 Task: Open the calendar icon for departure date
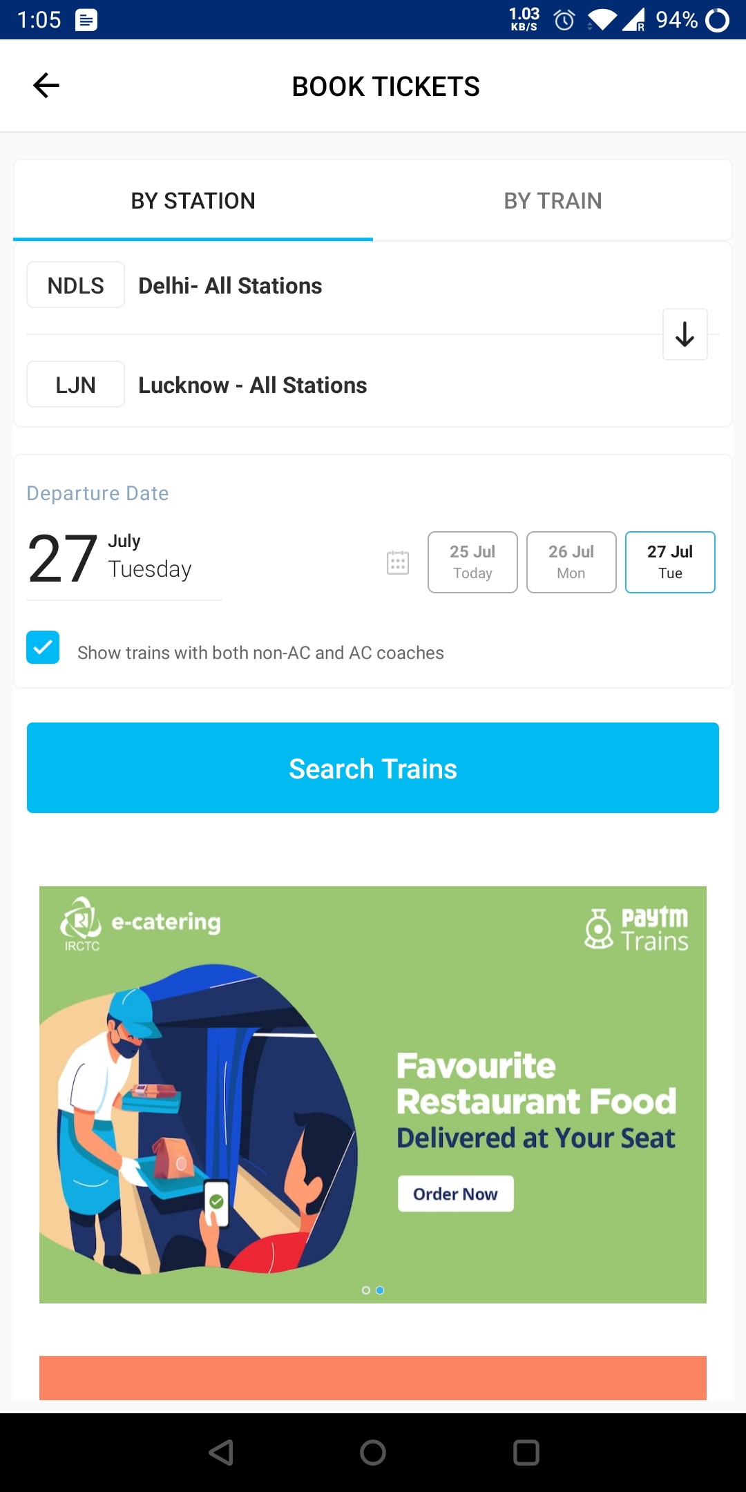(x=397, y=562)
